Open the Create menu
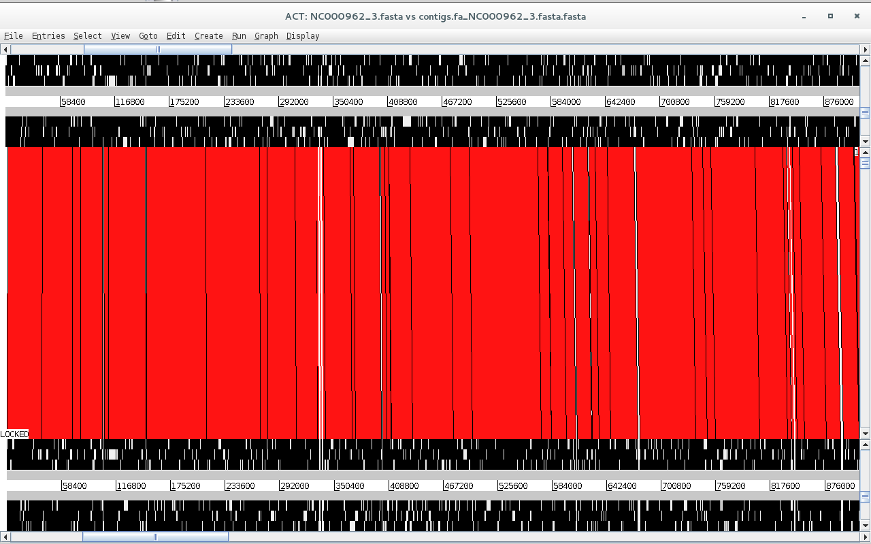Viewport: 871px width, 544px height. point(209,36)
